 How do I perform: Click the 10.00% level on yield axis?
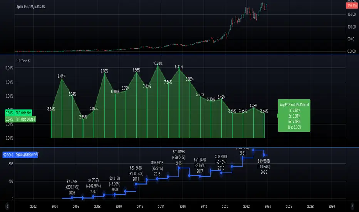click(9, 68)
